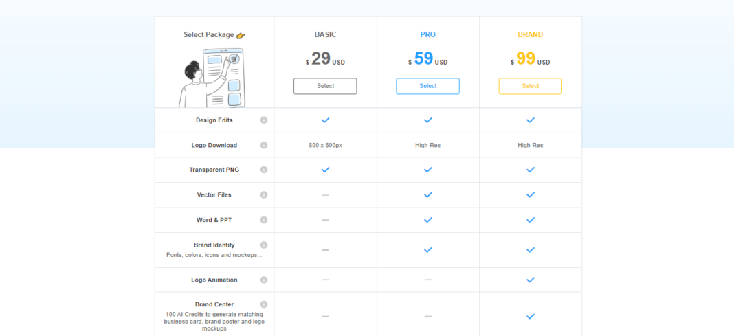Show info for Word & PPT
Image resolution: width=734 pixels, height=336 pixels.
tap(264, 220)
